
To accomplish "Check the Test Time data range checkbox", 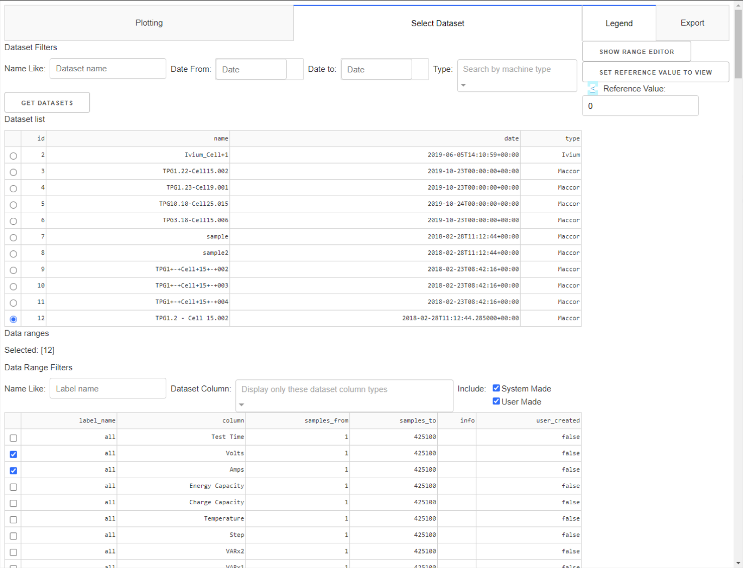I will point(14,438).
